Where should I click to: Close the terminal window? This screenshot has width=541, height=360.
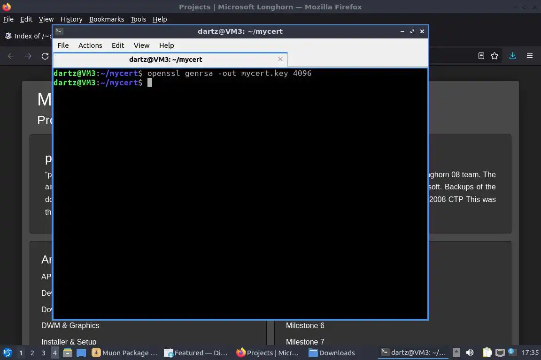[422, 31]
